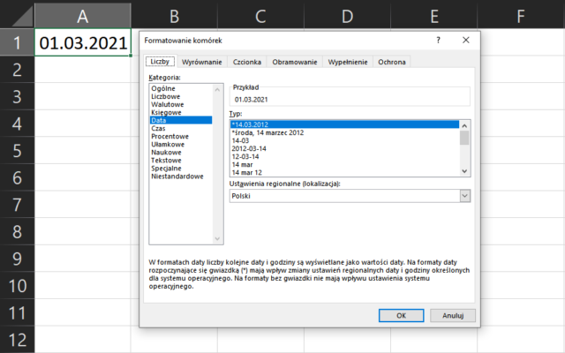
Task: Click the column B header
Action: click(x=175, y=16)
